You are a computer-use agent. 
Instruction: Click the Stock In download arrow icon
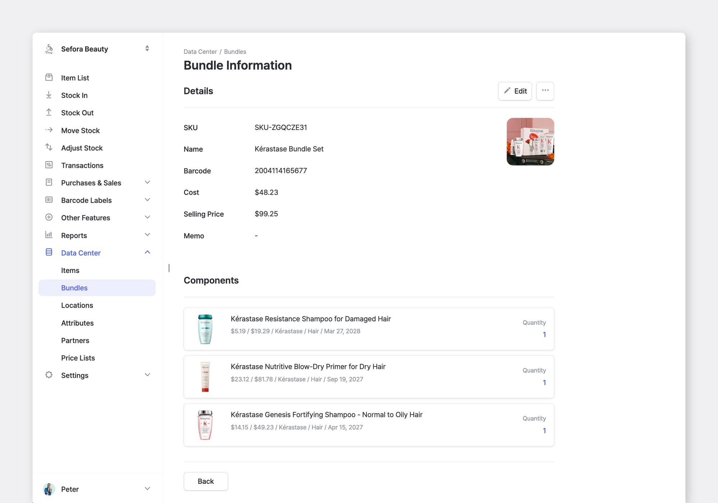coord(49,95)
